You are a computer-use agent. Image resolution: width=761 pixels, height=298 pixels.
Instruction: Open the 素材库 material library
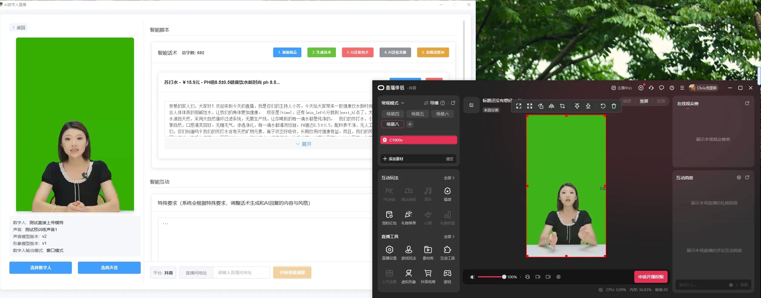point(428,253)
